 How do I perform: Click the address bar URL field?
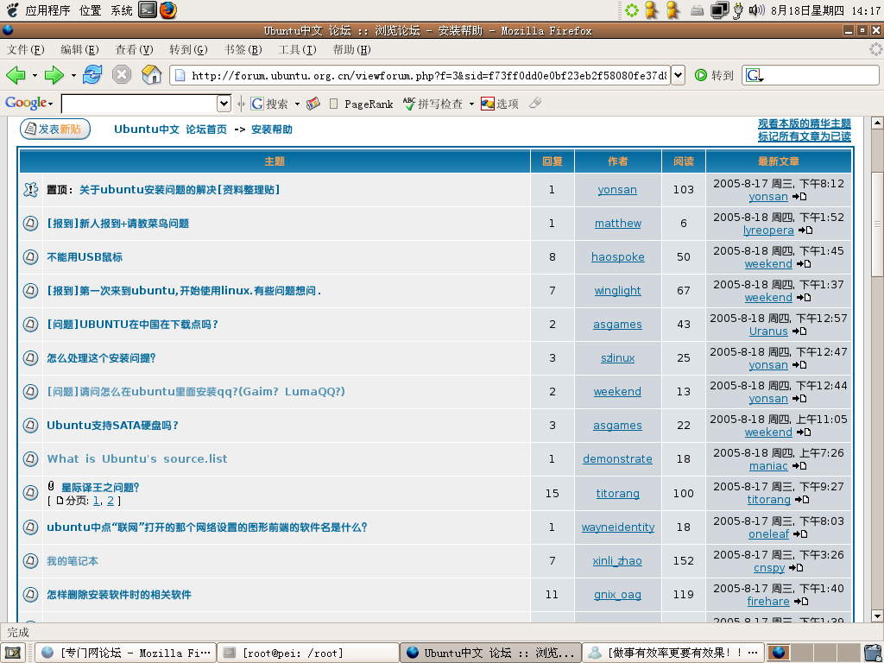point(420,75)
